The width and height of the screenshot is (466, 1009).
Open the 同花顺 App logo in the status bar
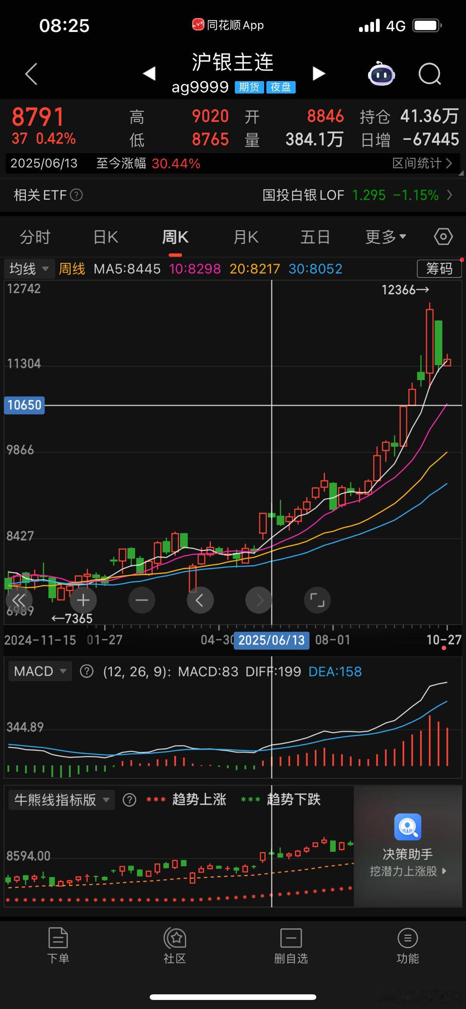(x=198, y=25)
